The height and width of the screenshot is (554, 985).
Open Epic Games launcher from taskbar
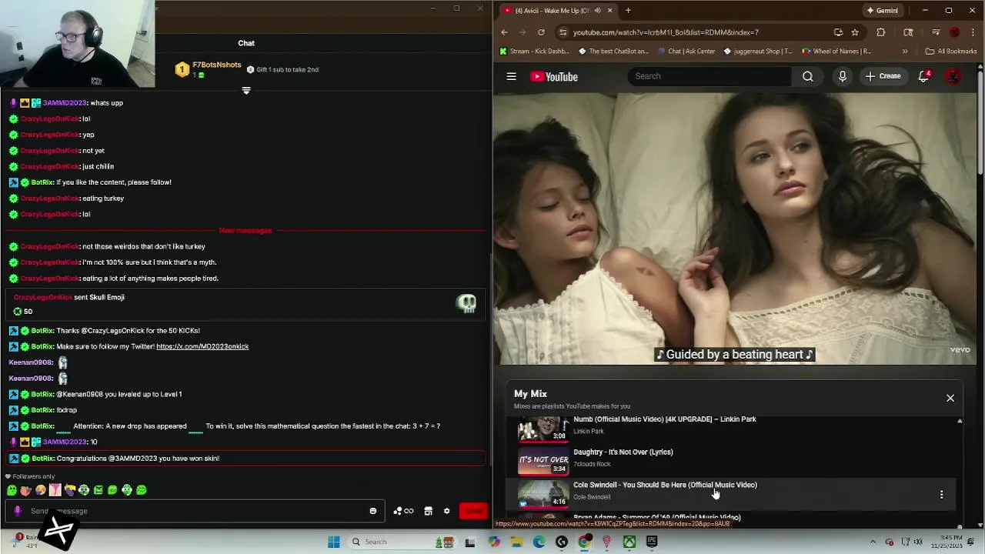652,542
